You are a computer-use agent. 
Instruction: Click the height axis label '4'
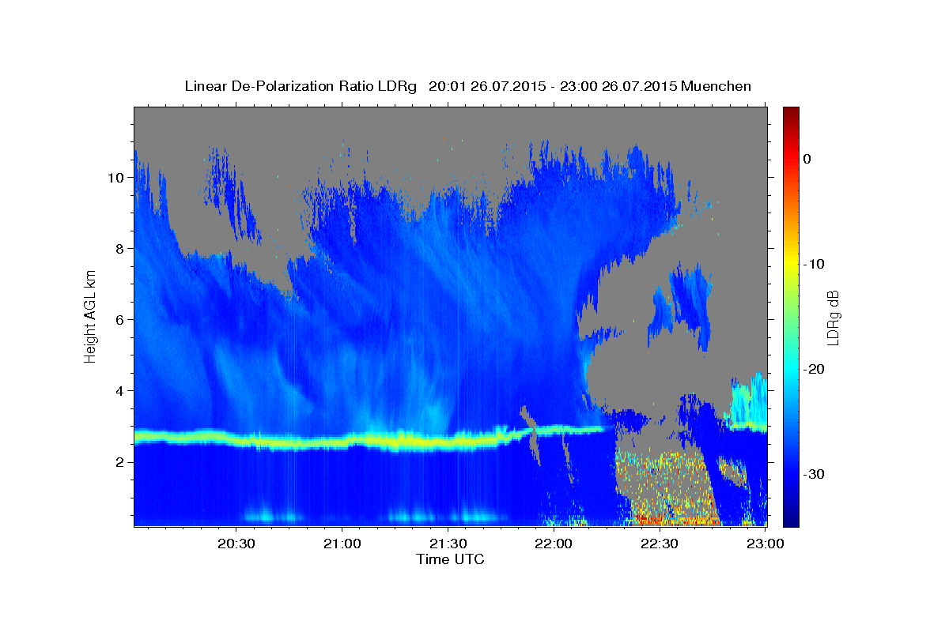[119, 391]
